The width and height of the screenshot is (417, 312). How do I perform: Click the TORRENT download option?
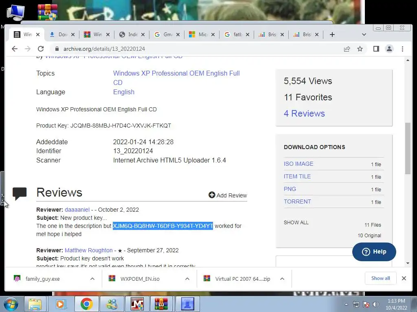coord(297,201)
